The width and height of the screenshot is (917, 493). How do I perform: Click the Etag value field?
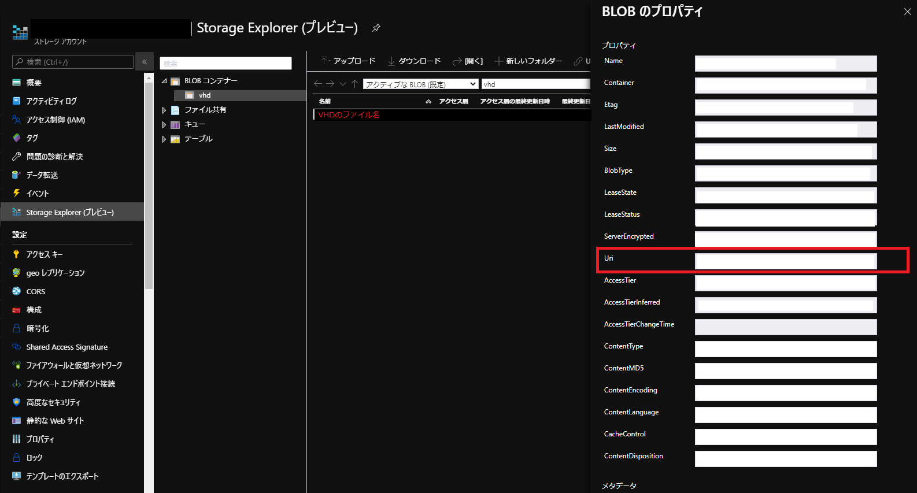click(786, 108)
